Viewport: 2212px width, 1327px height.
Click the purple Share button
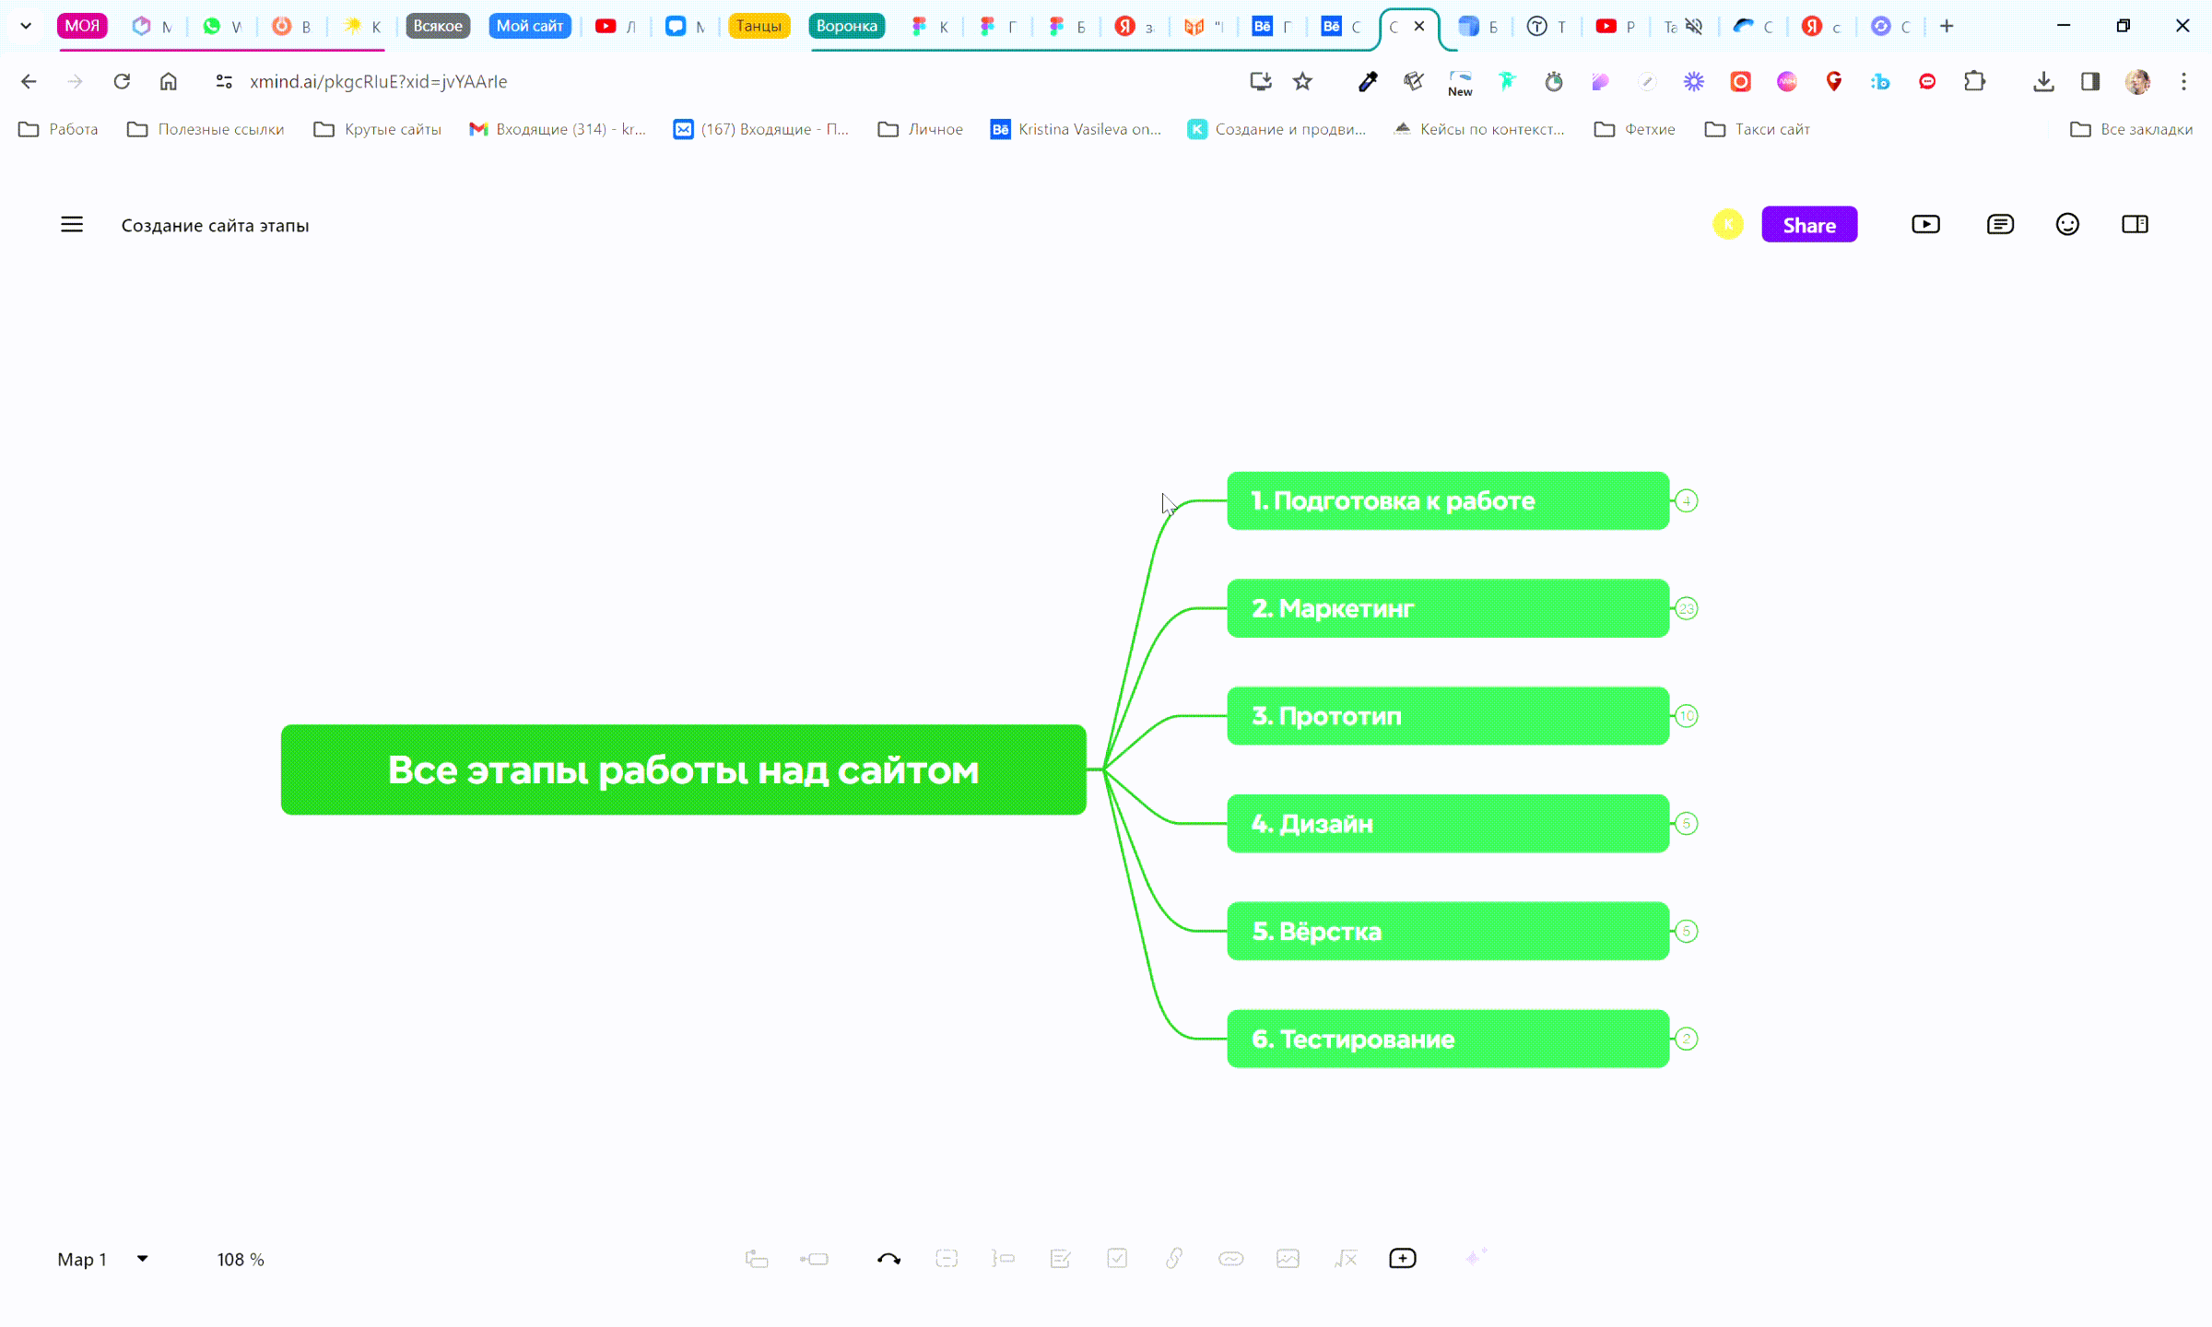click(x=1808, y=225)
